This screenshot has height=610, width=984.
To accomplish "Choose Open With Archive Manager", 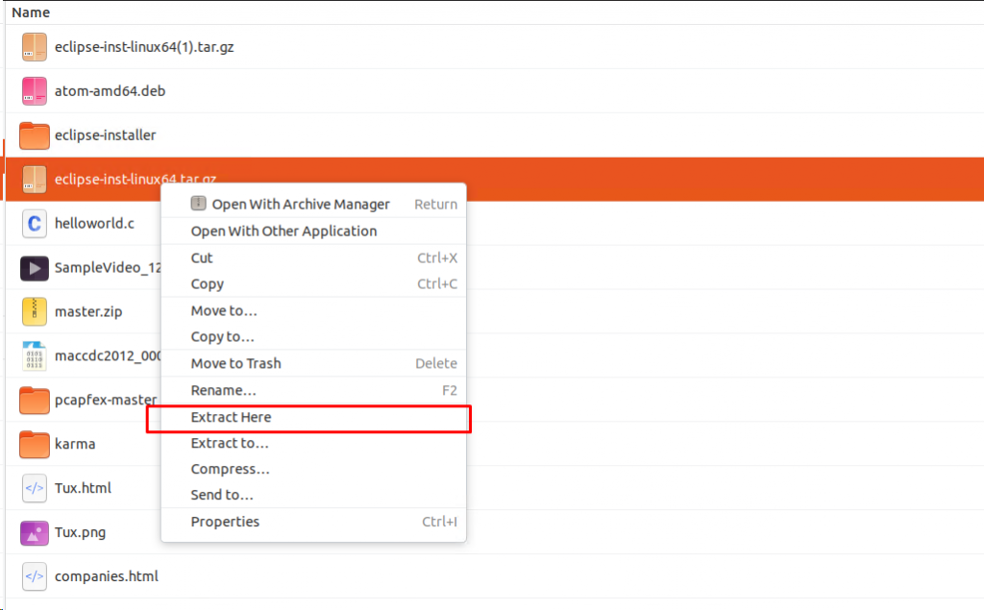I will point(313,205).
